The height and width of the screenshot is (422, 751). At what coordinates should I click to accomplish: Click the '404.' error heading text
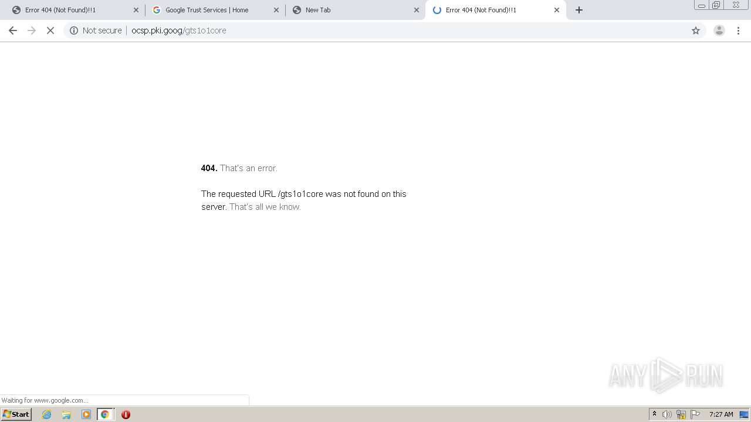pyautogui.click(x=209, y=168)
